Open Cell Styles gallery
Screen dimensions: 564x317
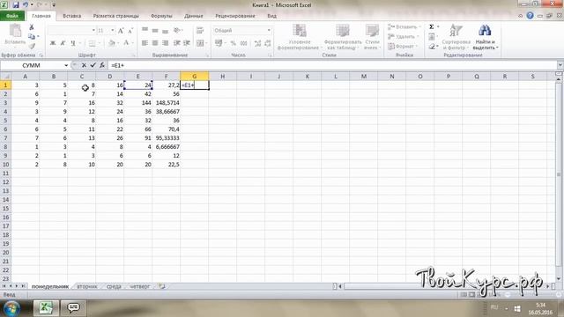tap(372, 37)
